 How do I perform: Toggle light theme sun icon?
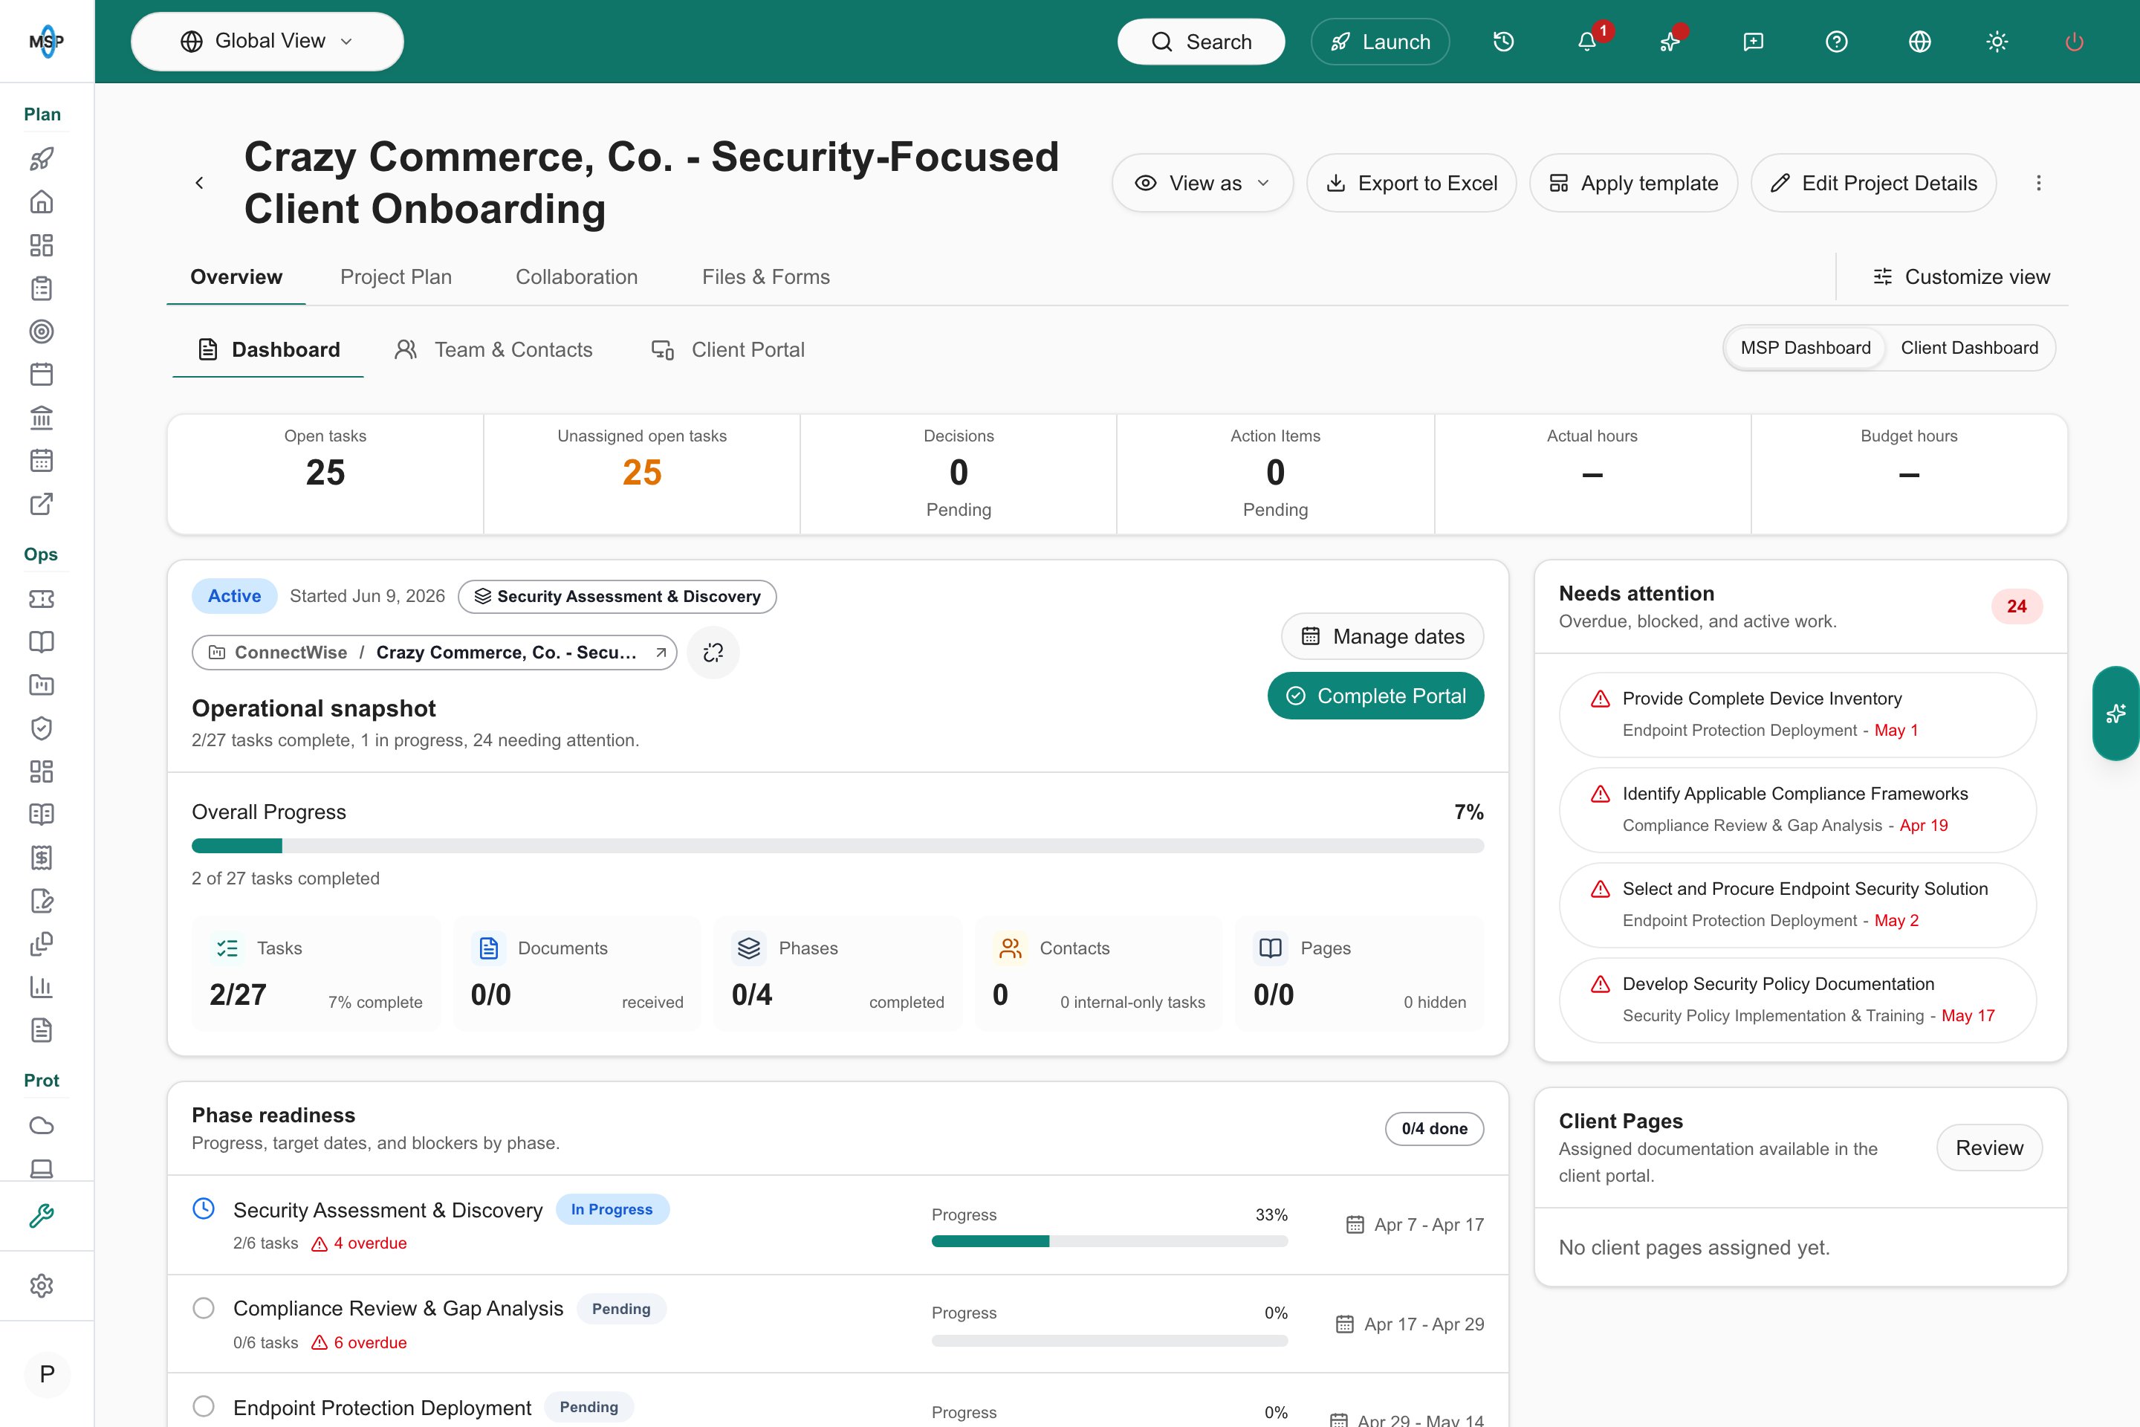coord(1997,42)
